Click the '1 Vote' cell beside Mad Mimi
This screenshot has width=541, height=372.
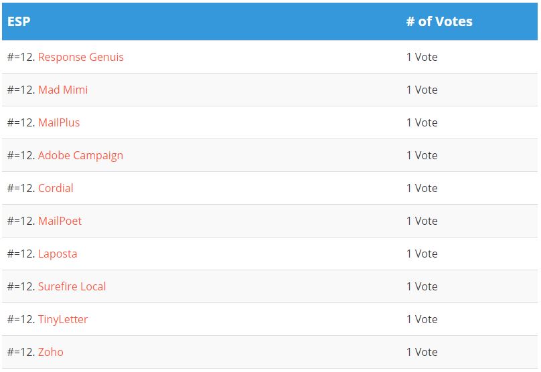[422, 90]
